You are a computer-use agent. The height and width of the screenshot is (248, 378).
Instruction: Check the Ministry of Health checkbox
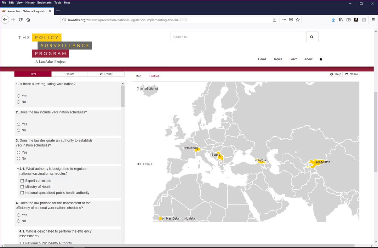point(22,187)
